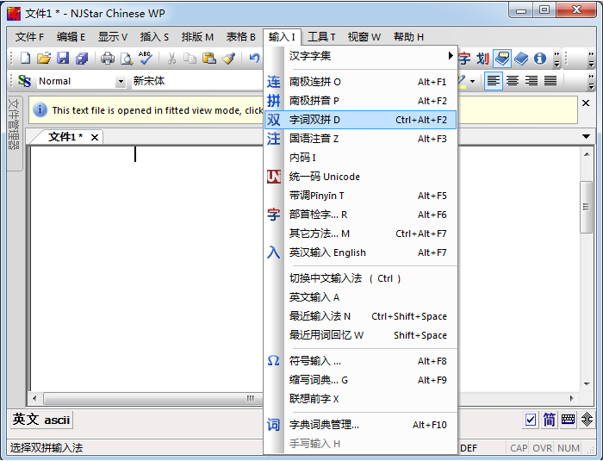Click the 字 character toolbar icon
The width and height of the screenshot is (603, 461).
point(464,59)
